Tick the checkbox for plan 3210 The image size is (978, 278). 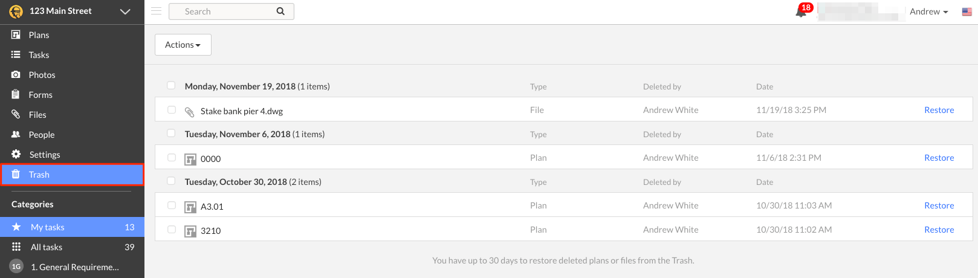point(172,230)
